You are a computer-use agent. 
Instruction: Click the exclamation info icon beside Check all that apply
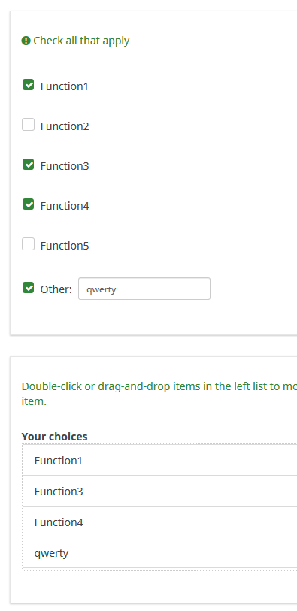click(26, 41)
